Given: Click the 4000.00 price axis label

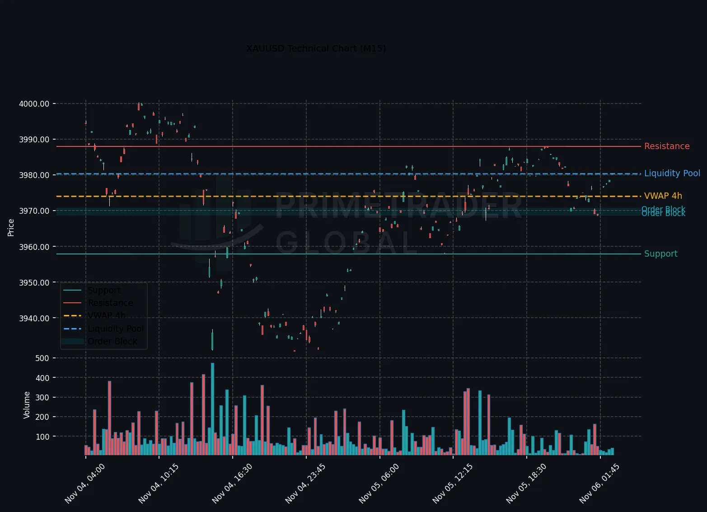Looking at the screenshot, I should [34, 104].
